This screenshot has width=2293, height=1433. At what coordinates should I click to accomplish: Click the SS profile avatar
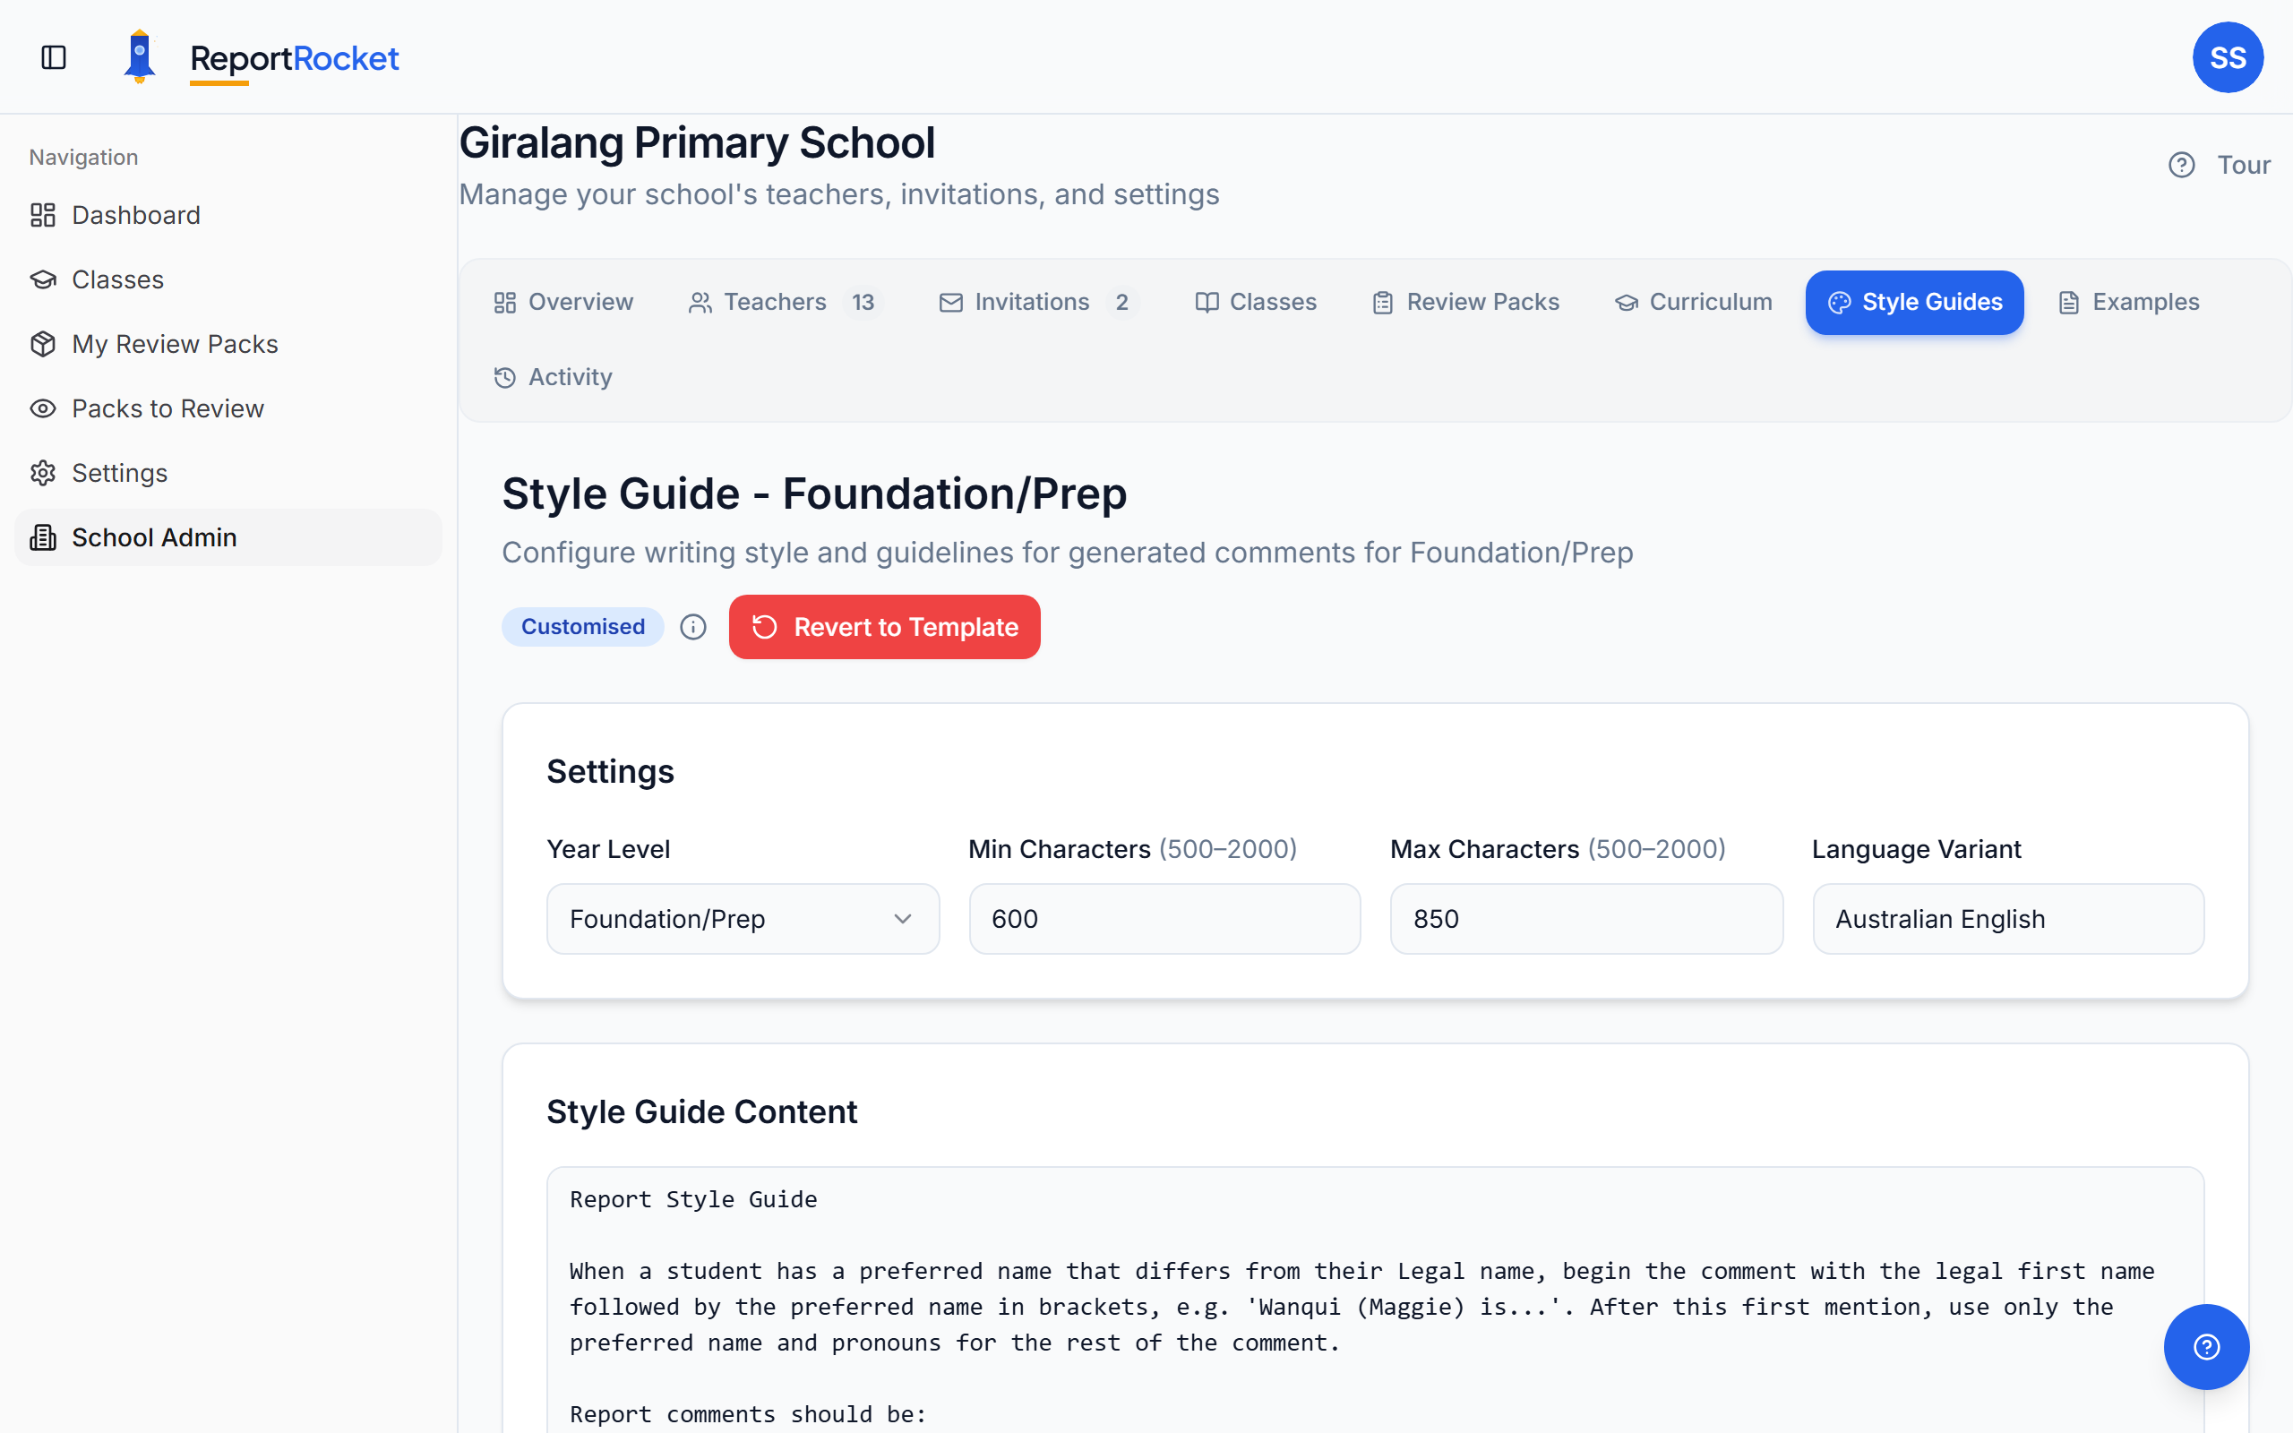(x=2228, y=56)
